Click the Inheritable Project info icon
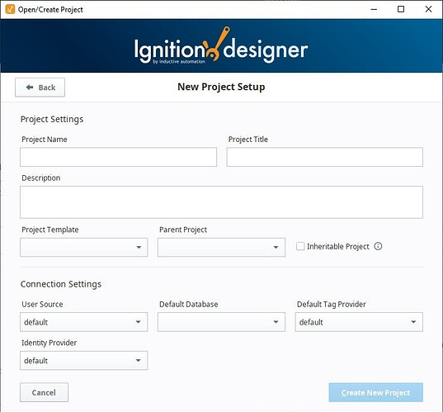This screenshot has width=443, height=412. pyautogui.click(x=378, y=246)
